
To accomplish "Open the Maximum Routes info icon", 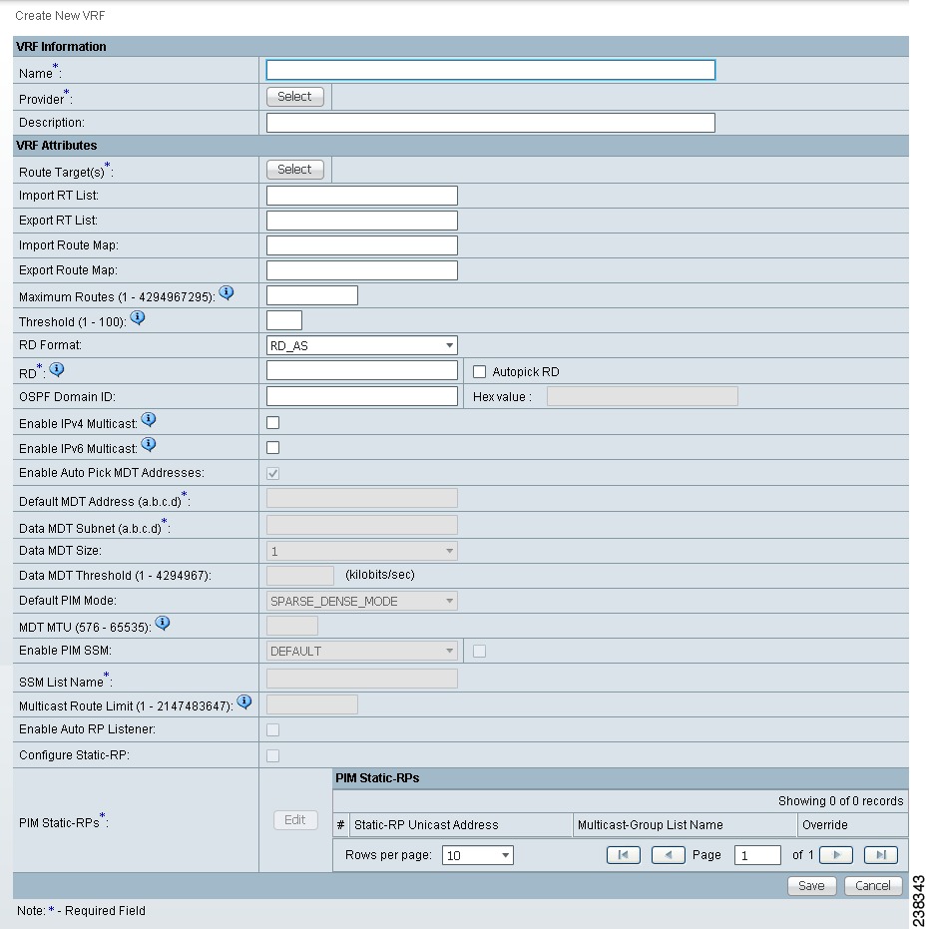I will (227, 292).
